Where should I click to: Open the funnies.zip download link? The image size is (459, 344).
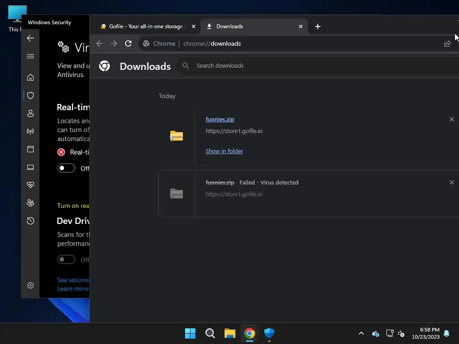pyautogui.click(x=220, y=119)
